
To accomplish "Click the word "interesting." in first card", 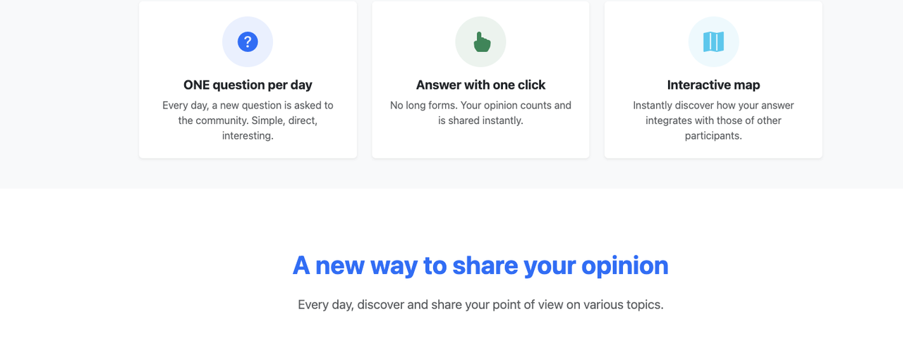I will coord(248,136).
